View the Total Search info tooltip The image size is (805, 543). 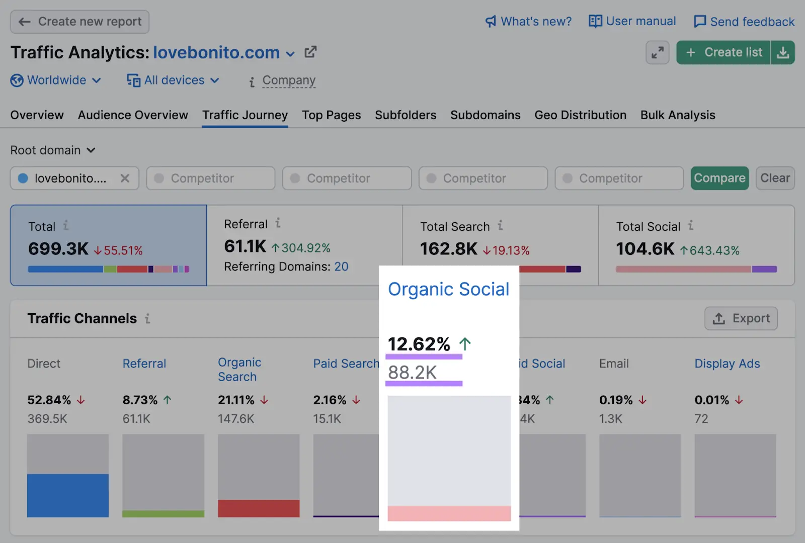[x=500, y=226]
